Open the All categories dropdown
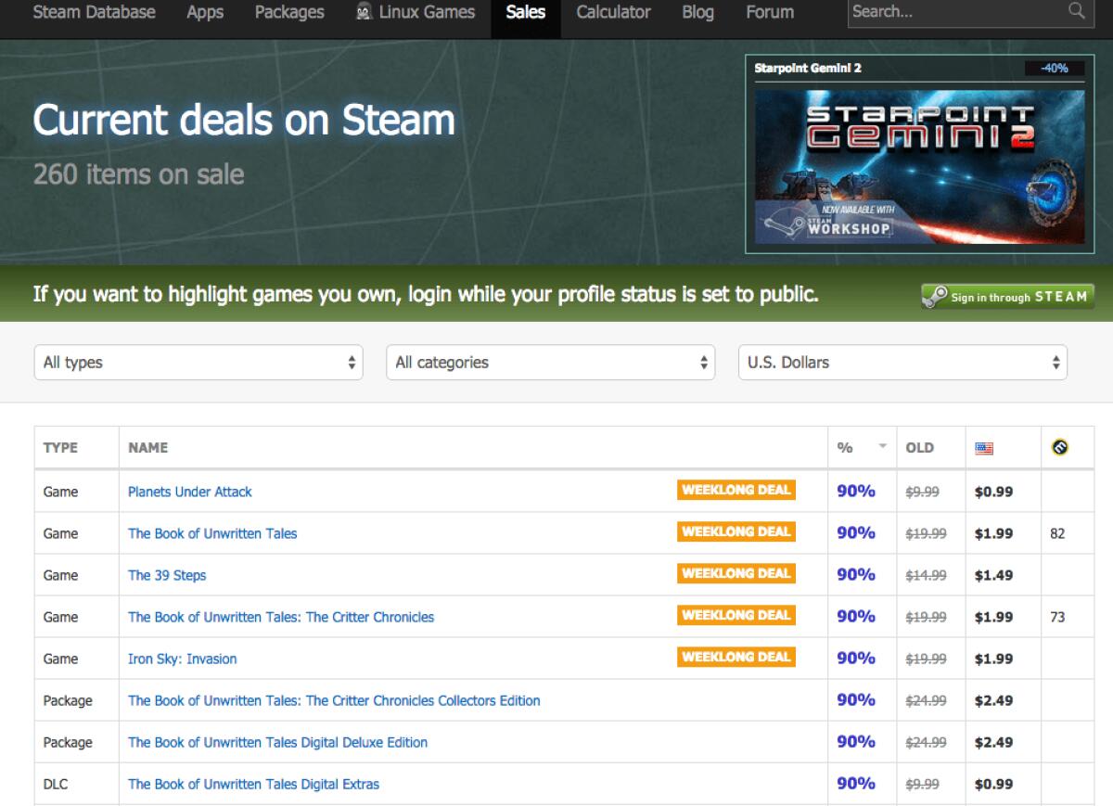1113x806 pixels. [x=550, y=363]
